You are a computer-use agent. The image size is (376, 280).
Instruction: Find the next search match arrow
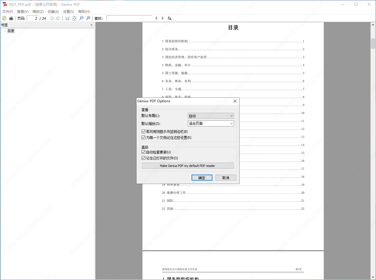(163, 18)
